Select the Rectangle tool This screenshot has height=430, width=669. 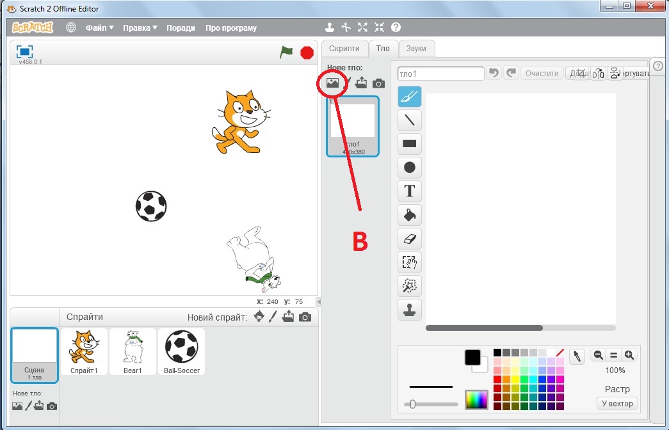(410, 144)
